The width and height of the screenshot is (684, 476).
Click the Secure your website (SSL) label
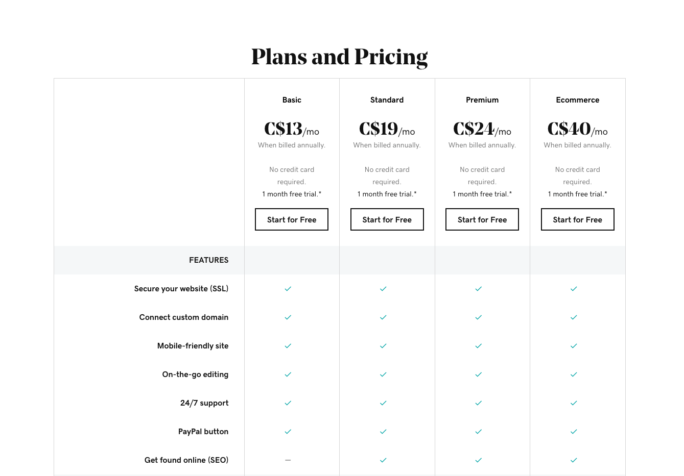click(181, 289)
